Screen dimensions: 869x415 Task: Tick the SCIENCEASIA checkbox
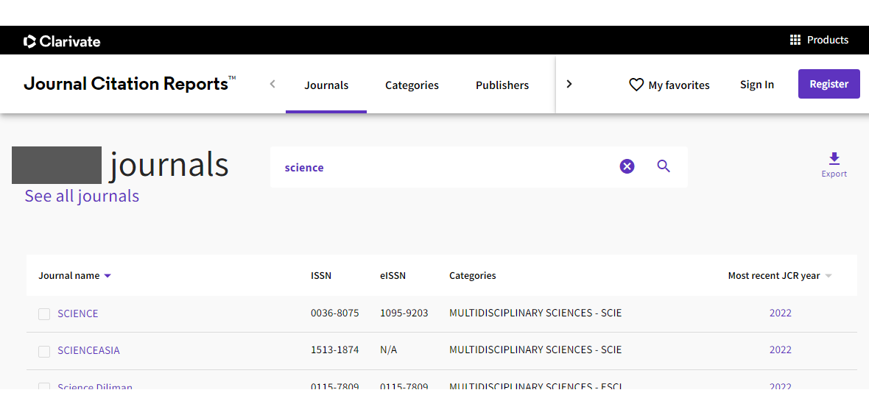coord(44,351)
